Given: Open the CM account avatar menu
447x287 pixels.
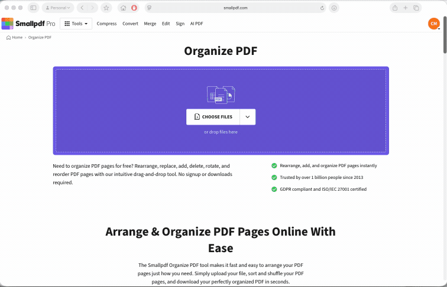Looking at the screenshot, I should point(434,24).
